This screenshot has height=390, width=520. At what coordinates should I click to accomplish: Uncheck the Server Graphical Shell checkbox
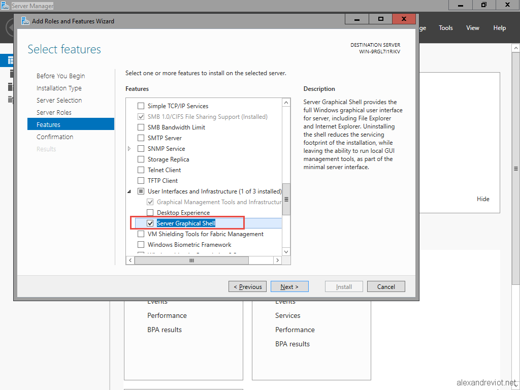point(150,223)
